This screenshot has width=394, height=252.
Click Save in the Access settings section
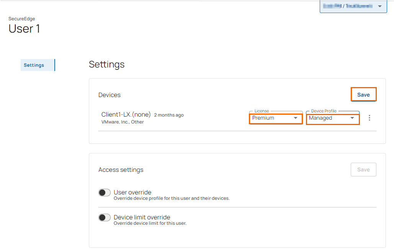363,170
